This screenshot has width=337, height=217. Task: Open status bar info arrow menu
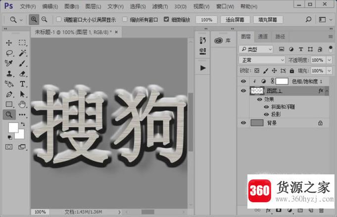119,212
